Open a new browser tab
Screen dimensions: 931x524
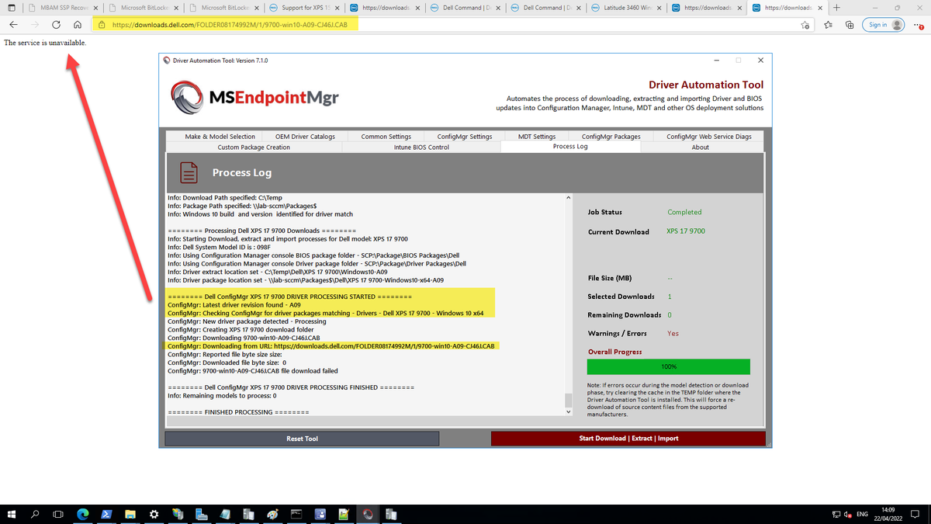pos(836,8)
